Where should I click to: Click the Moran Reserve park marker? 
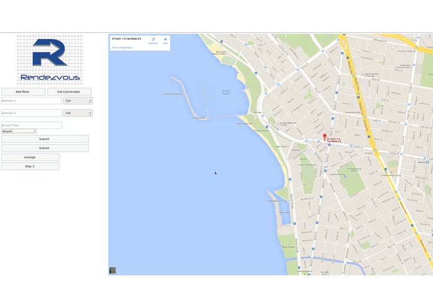pyautogui.click(x=288, y=244)
